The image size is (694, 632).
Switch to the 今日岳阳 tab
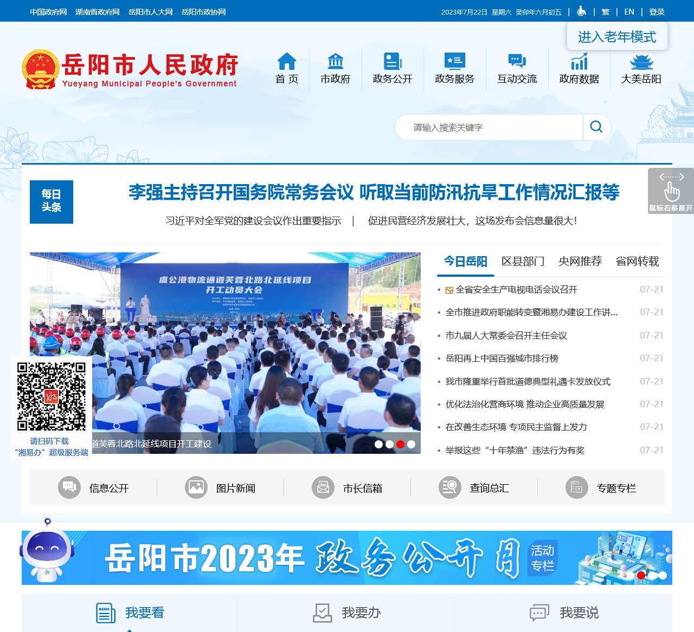466,262
